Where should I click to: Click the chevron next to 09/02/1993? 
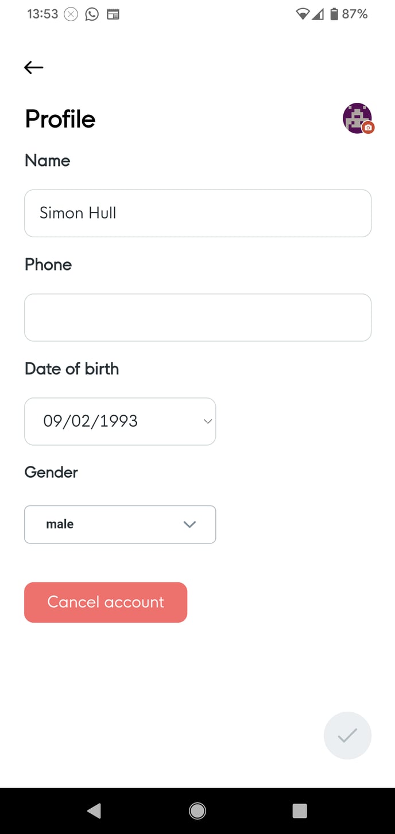pos(207,421)
